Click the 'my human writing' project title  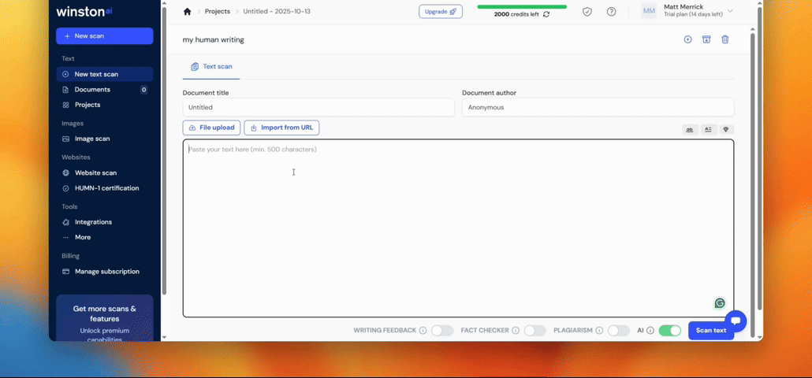214,40
